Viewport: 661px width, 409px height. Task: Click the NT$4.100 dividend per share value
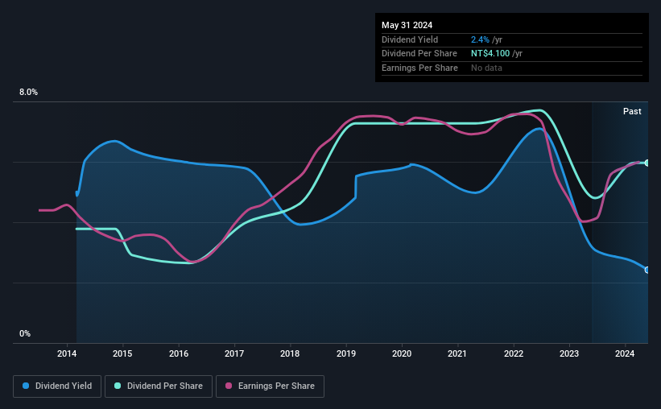click(x=490, y=54)
